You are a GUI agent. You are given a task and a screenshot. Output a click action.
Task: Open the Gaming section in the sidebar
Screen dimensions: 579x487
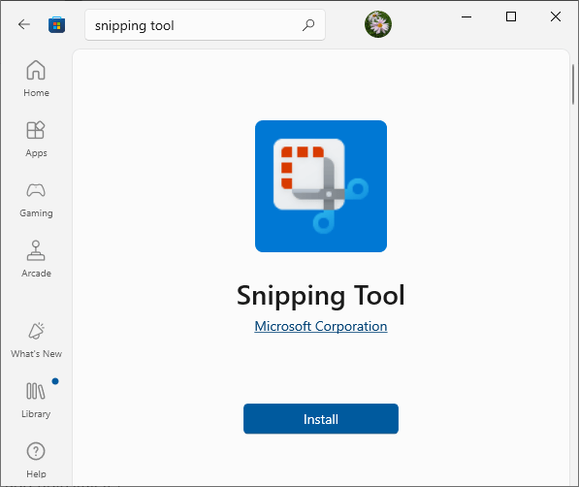coord(36,200)
